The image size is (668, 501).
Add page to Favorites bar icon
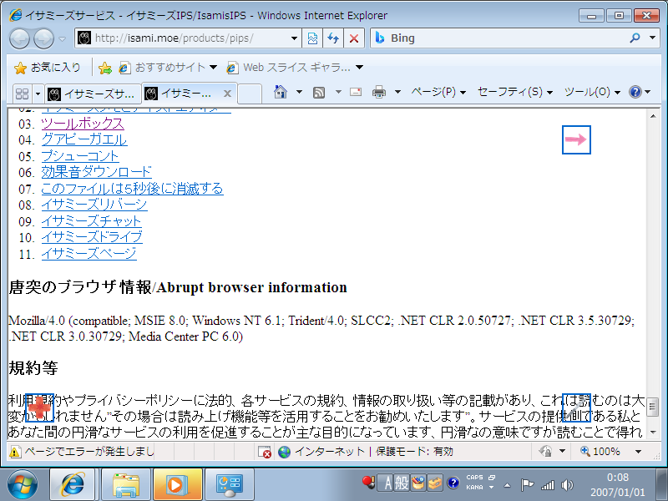[x=105, y=68]
